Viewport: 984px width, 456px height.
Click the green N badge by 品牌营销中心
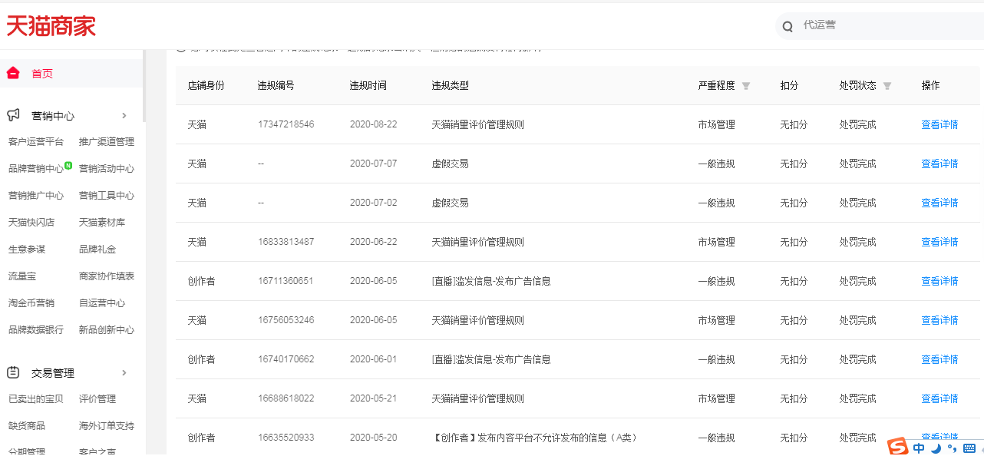click(x=68, y=165)
